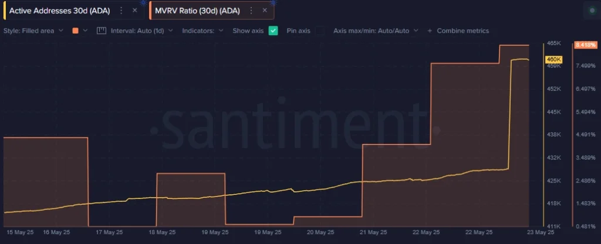Open three-dot menu for Active Addresses 30d

121,11
